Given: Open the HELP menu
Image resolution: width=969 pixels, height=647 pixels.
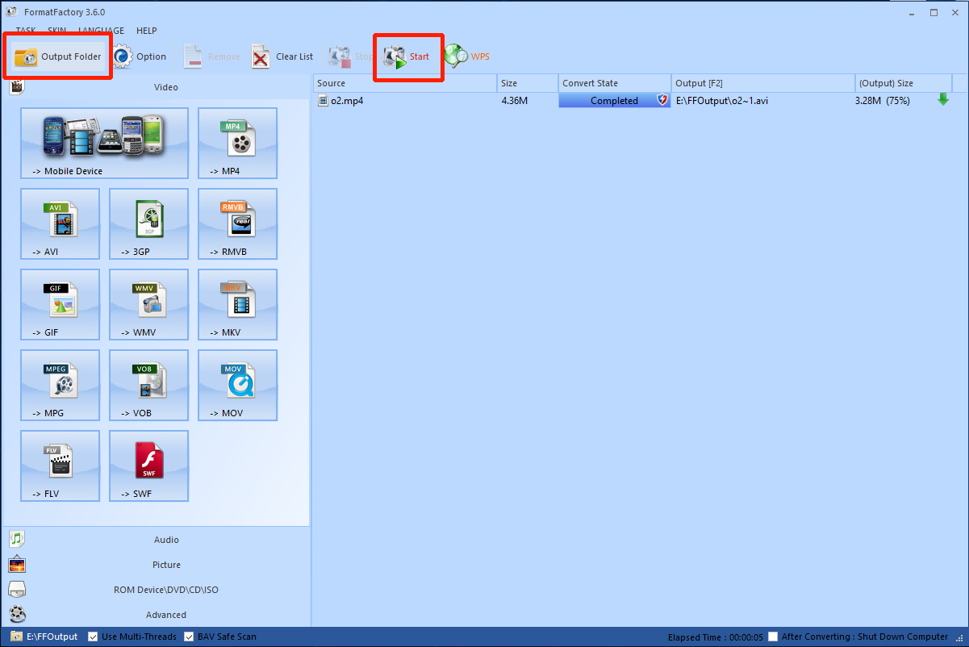Looking at the screenshot, I should pyautogui.click(x=147, y=31).
